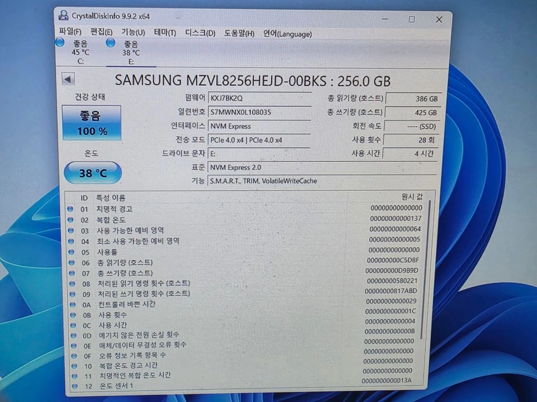
Task: Click the status dot on row 05 사용률
Action: click(71, 252)
